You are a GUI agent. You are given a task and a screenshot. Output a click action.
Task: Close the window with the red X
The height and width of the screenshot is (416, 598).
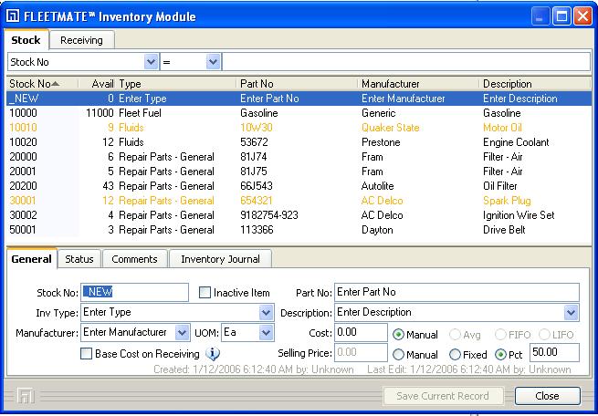point(582,16)
